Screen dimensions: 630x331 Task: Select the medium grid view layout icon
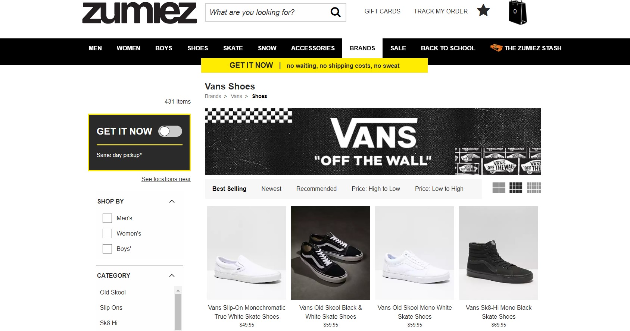tap(516, 188)
